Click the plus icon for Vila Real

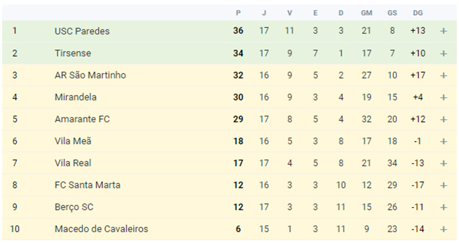(x=443, y=164)
